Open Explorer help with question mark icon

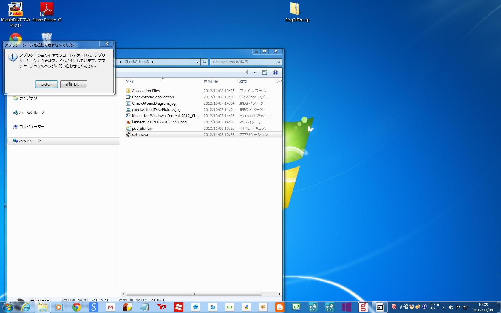pyautogui.click(x=276, y=72)
